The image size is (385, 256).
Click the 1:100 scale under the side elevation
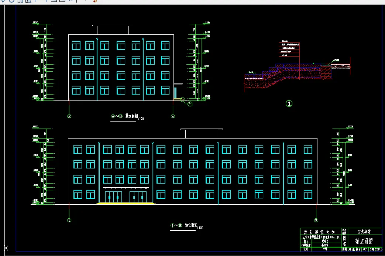[x=141, y=119]
